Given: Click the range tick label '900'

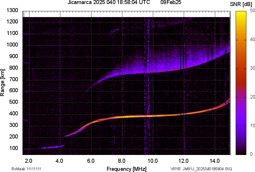Looking at the screenshot, I should [14, 56].
